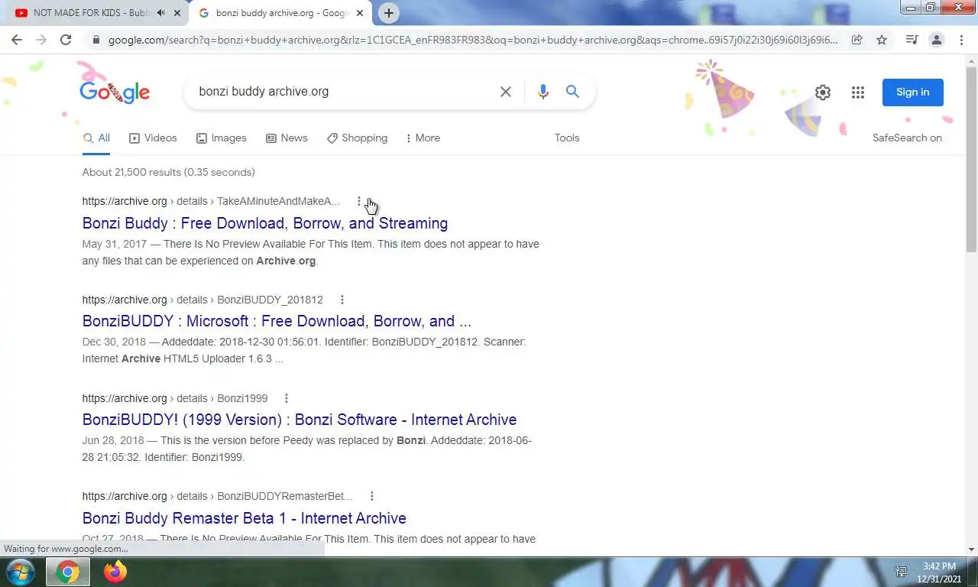Switch to the YouTube NOT MADE FOR KIDS tab
The height and width of the screenshot is (587, 978).
click(x=92, y=13)
